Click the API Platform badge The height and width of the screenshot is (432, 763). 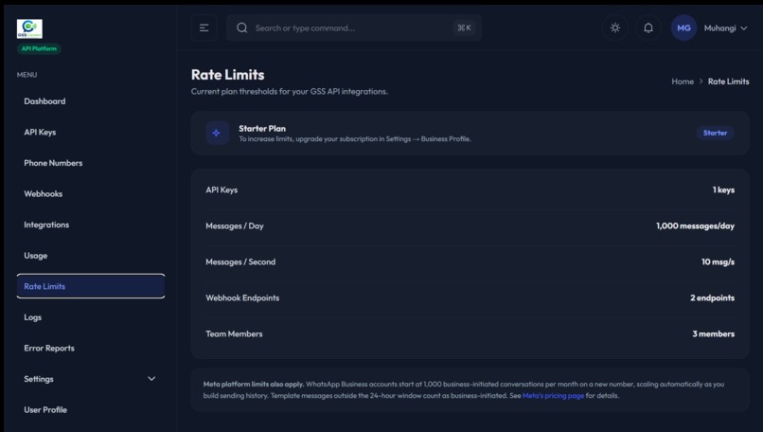(39, 48)
